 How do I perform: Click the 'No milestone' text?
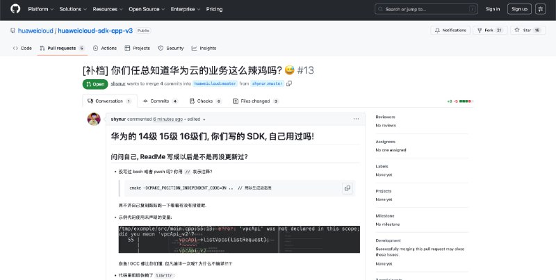point(388,224)
